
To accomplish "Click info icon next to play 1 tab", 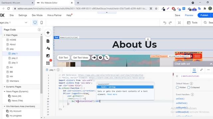I will pyautogui.click(x=58, y=70).
